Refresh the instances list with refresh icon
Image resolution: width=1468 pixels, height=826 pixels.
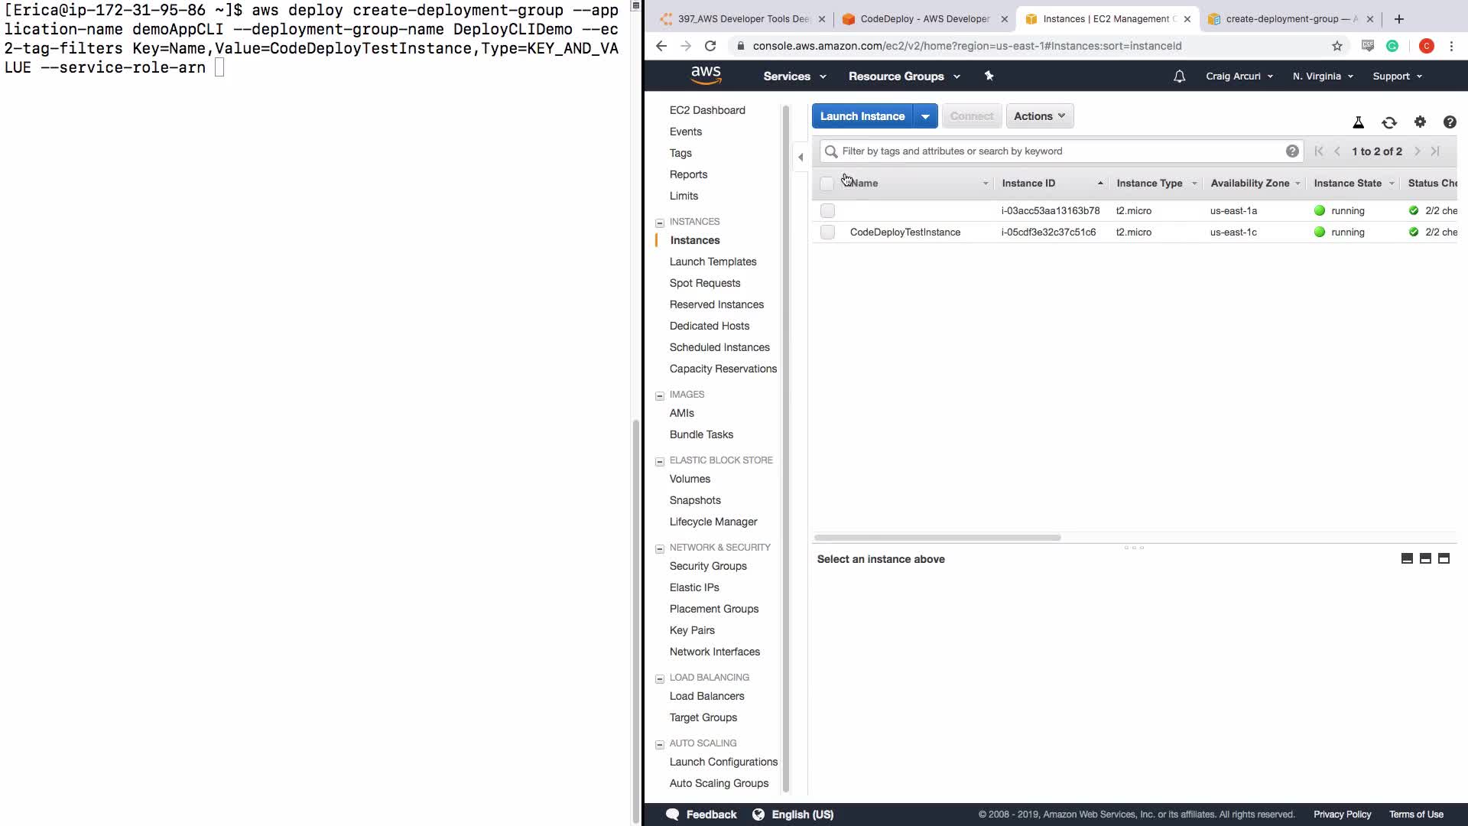click(x=1389, y=122)
